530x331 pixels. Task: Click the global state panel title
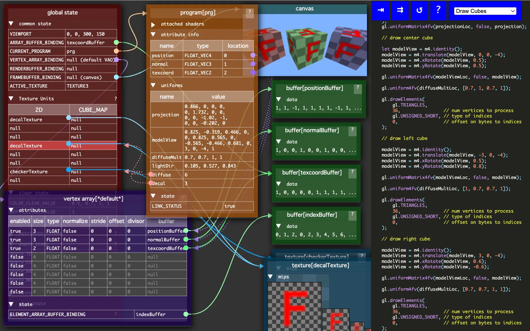(x=62, y=12)
